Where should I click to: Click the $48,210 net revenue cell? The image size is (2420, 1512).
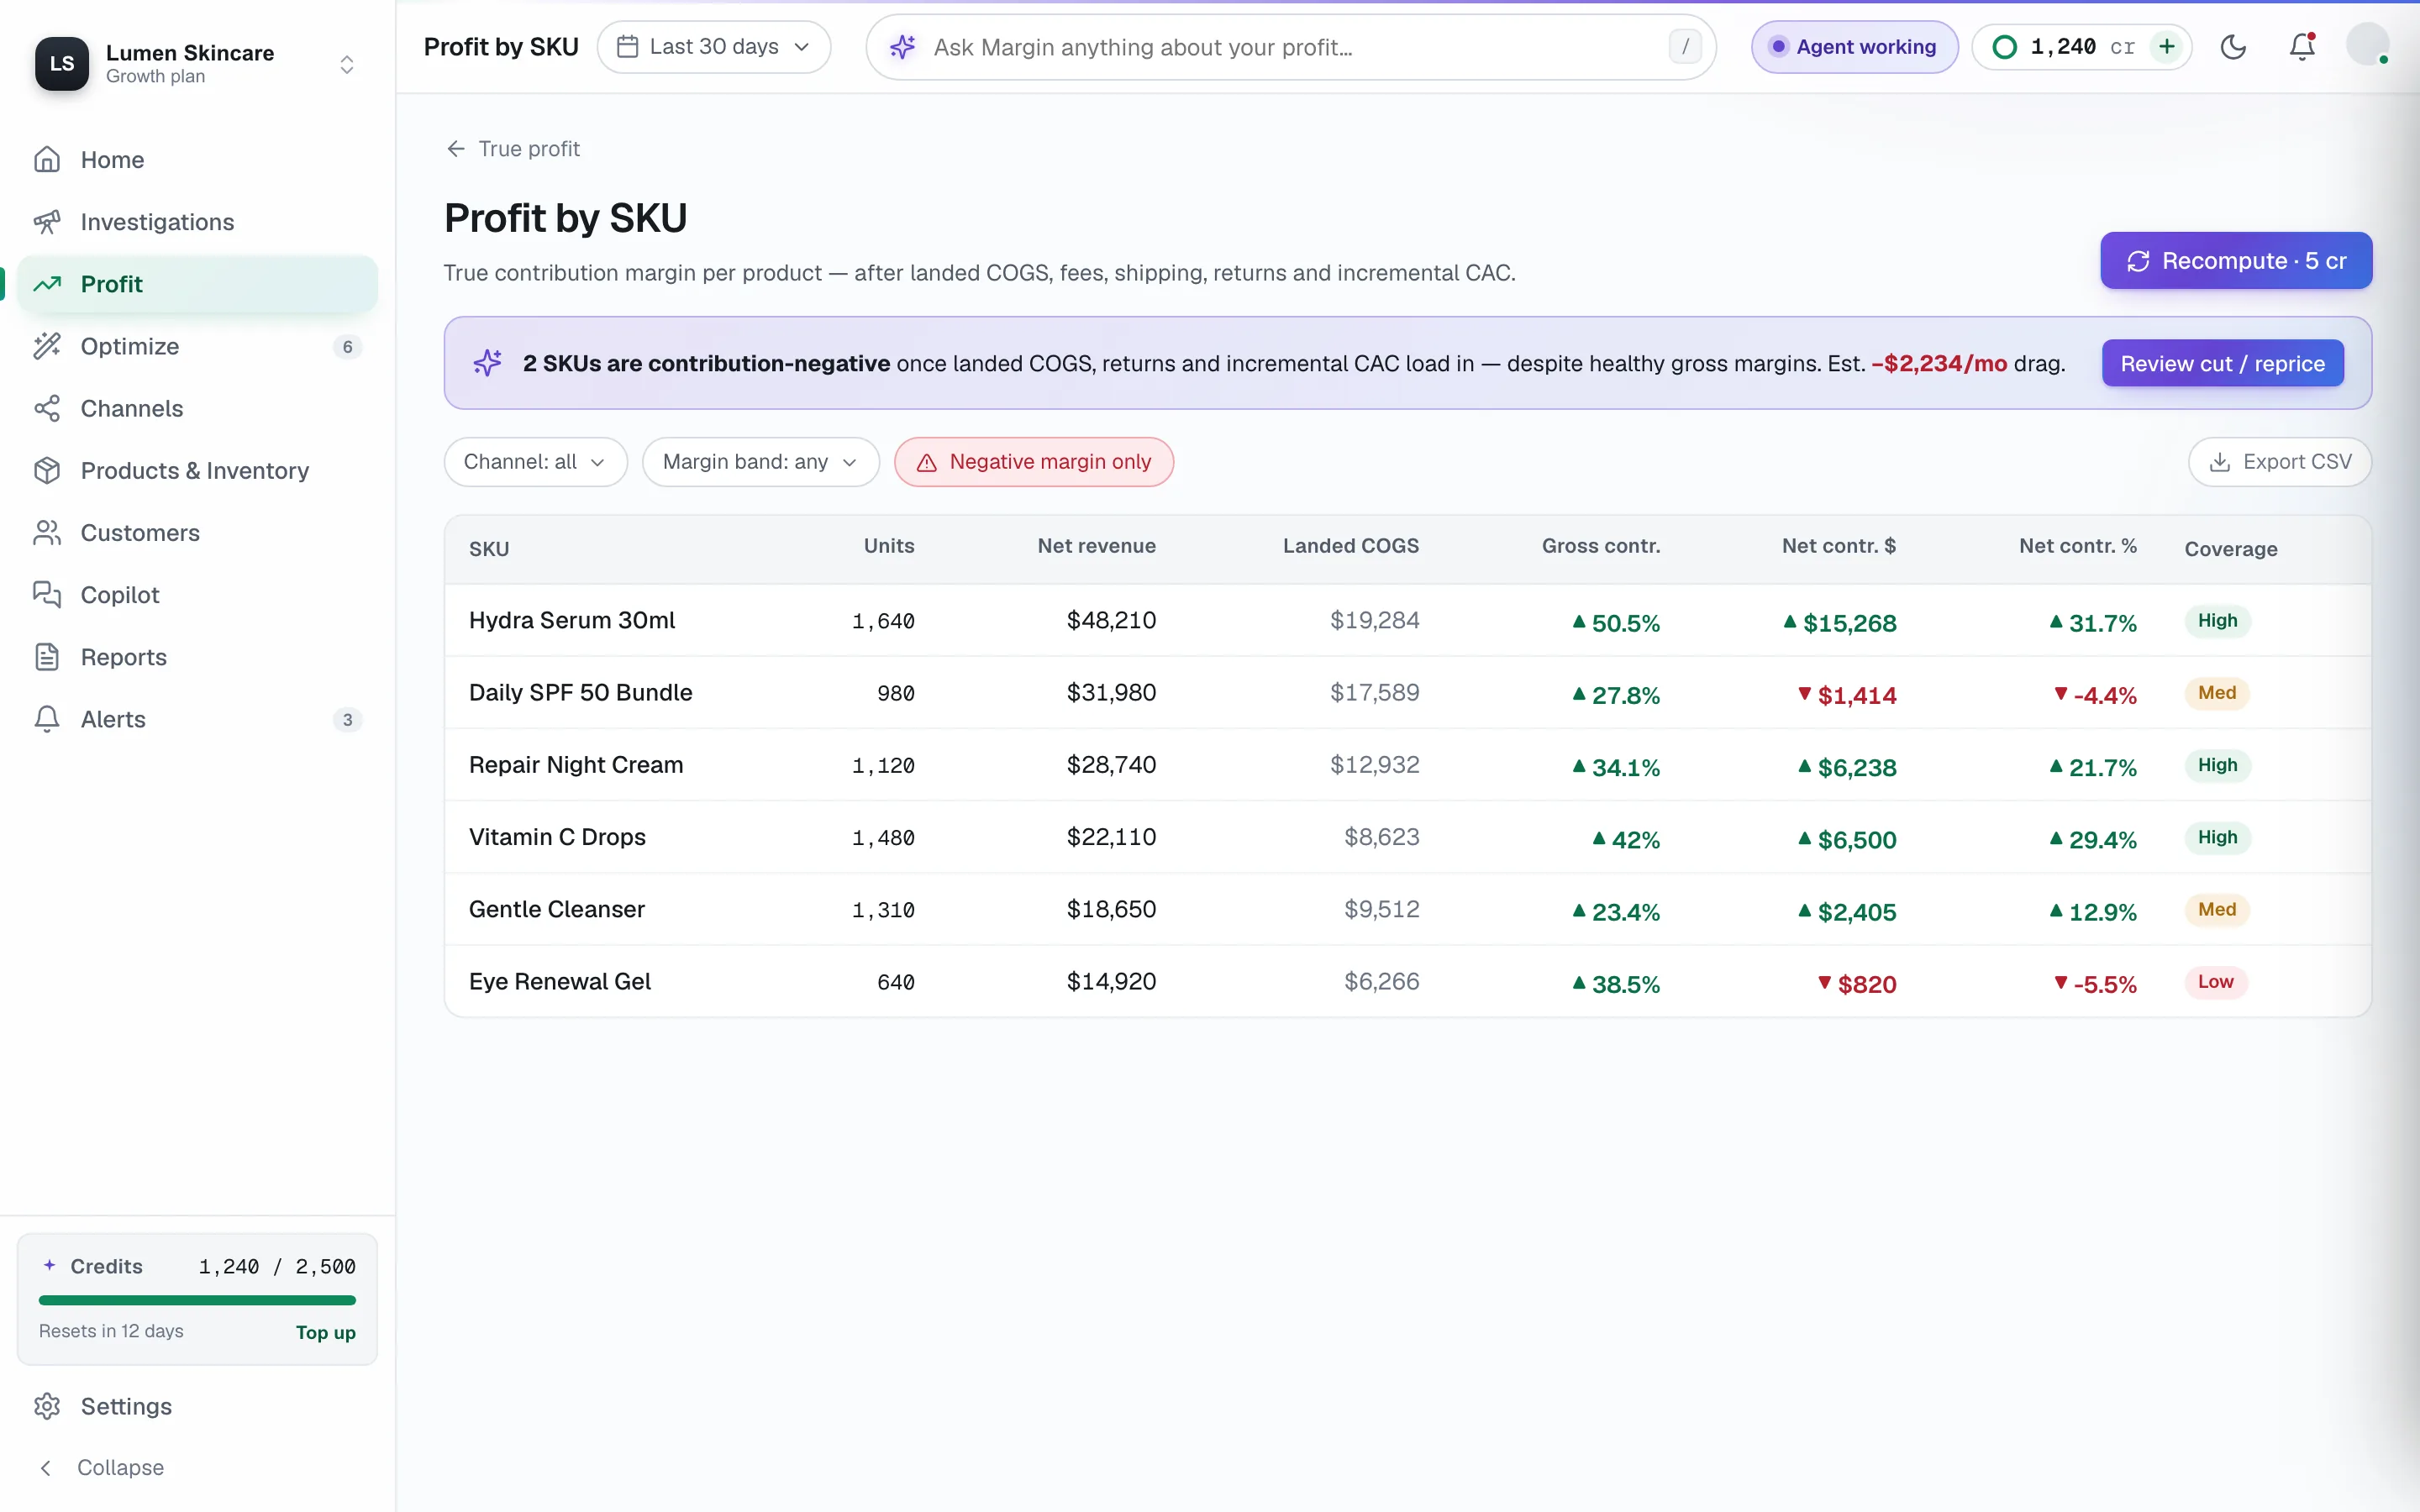click(1111, 620)
